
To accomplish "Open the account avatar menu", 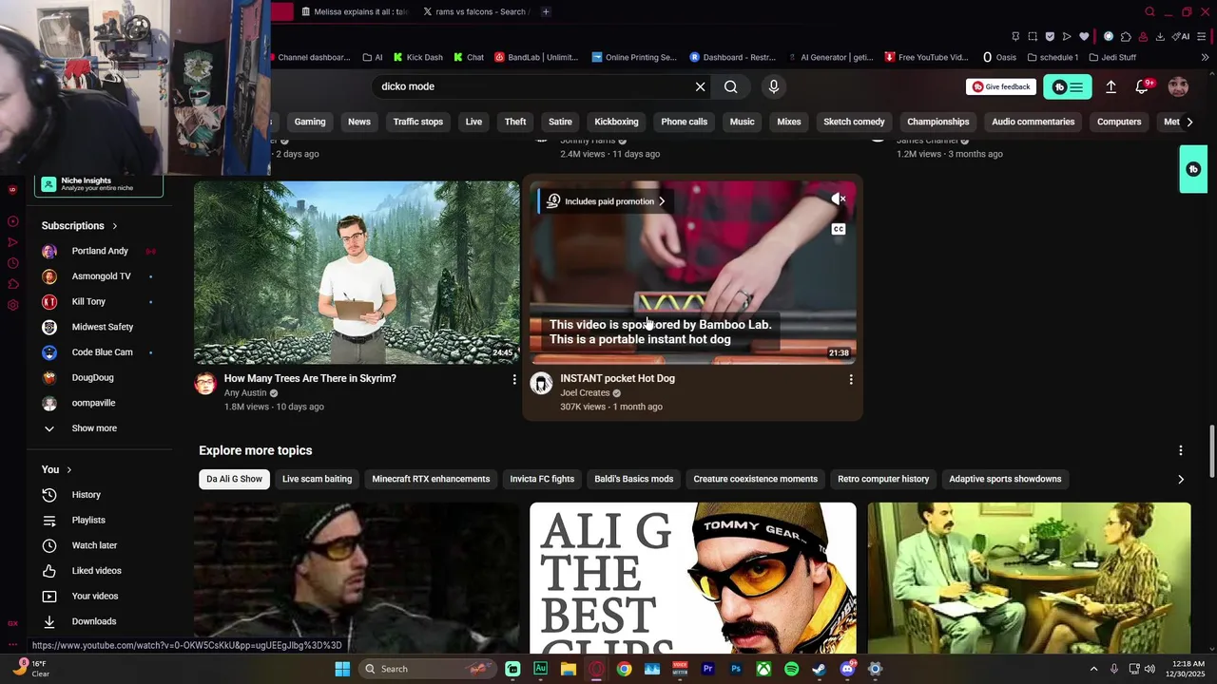I will 1178,86.
